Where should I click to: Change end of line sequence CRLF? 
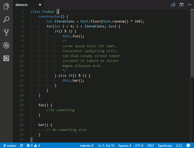151,146
